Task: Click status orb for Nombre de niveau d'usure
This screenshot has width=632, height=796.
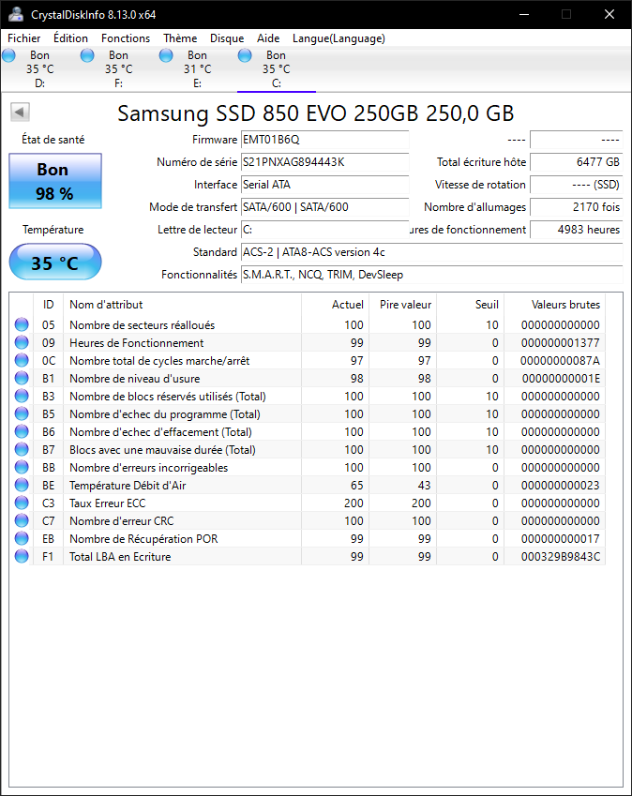Action: pyautogui.click(x=22, y=378)
